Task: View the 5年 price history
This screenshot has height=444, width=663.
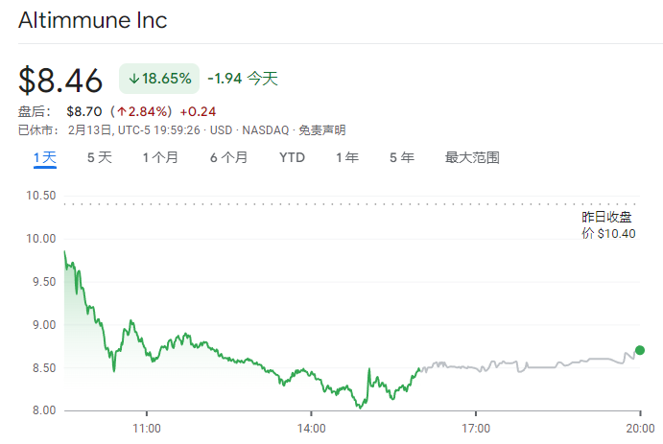Action: point(401,157)
